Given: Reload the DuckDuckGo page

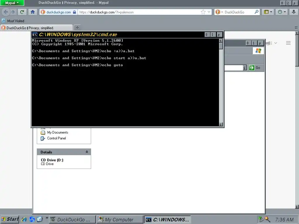Looking at the screenshot, I should click(x=22, y=12).
